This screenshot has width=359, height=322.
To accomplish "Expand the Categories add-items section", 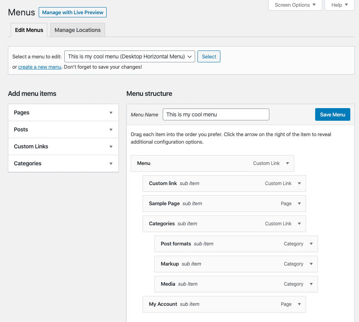I will point(111,163).
